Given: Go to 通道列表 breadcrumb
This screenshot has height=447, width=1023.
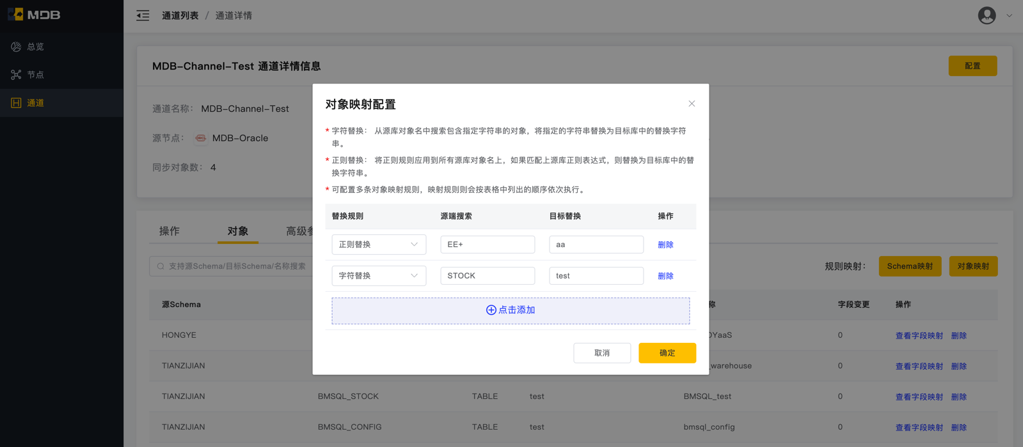Looking at the screenshot, I should (x=180, y=15).
